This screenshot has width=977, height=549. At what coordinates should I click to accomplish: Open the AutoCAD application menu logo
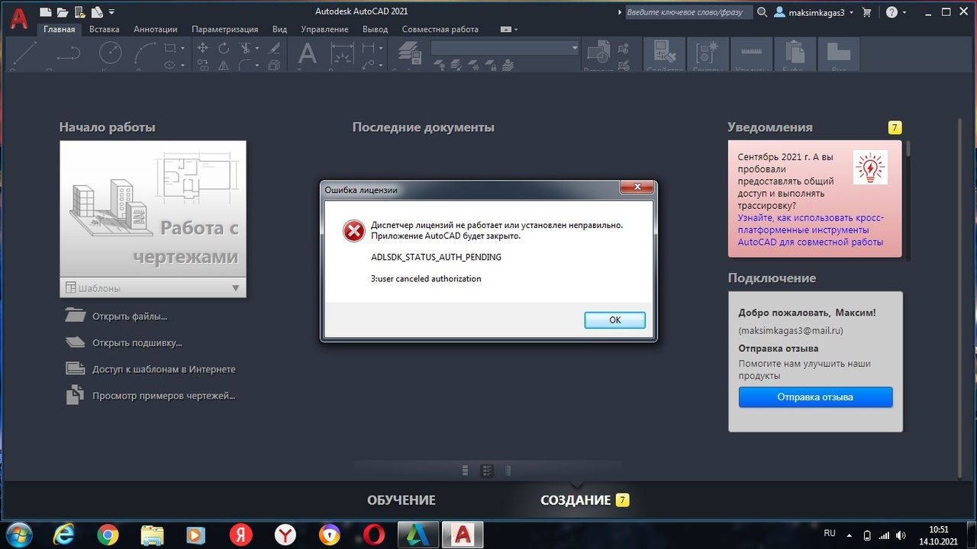click(x=19, y=17)
